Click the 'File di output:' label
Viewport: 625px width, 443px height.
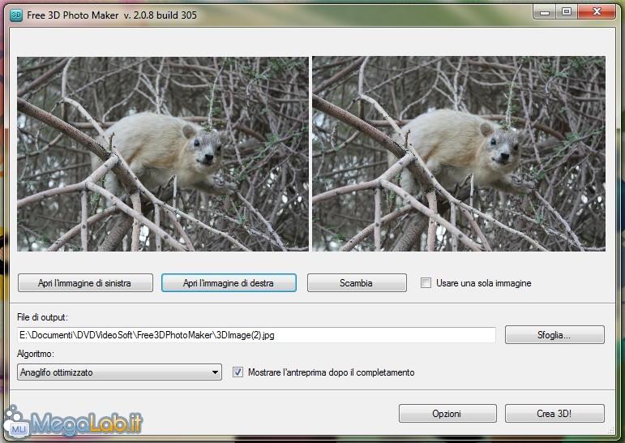(x=43, y=317)
